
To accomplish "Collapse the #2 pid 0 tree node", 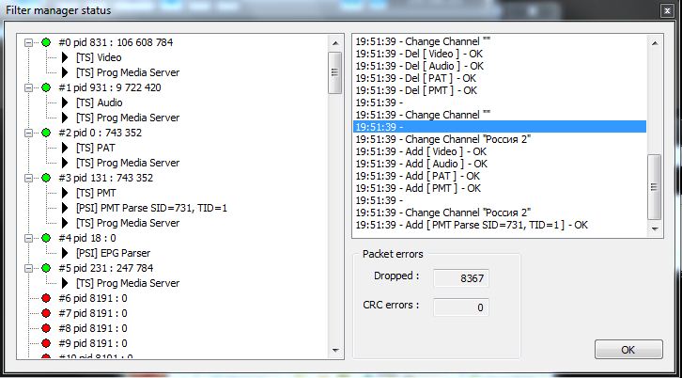I will [29, 133].
